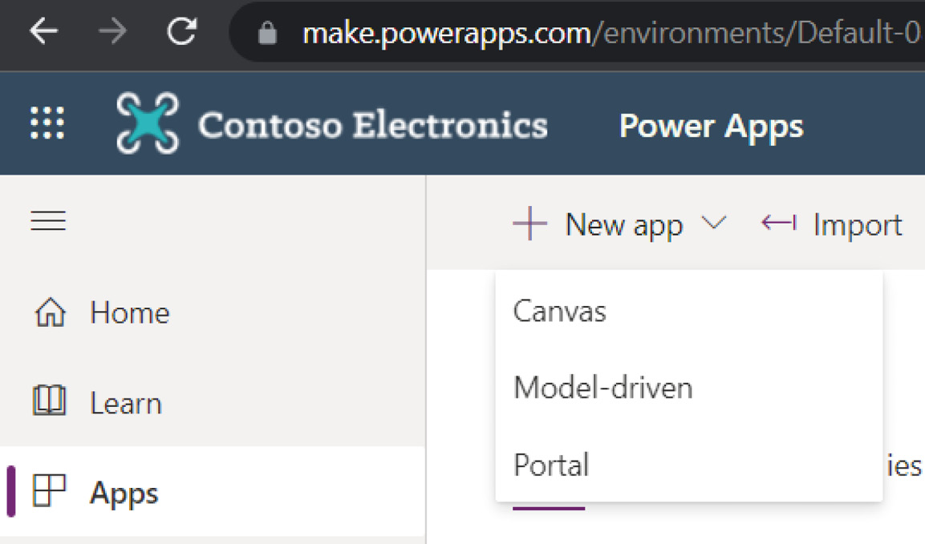Click the Import arrow icon
Screen dimensions: 925x544
point(779,222)
